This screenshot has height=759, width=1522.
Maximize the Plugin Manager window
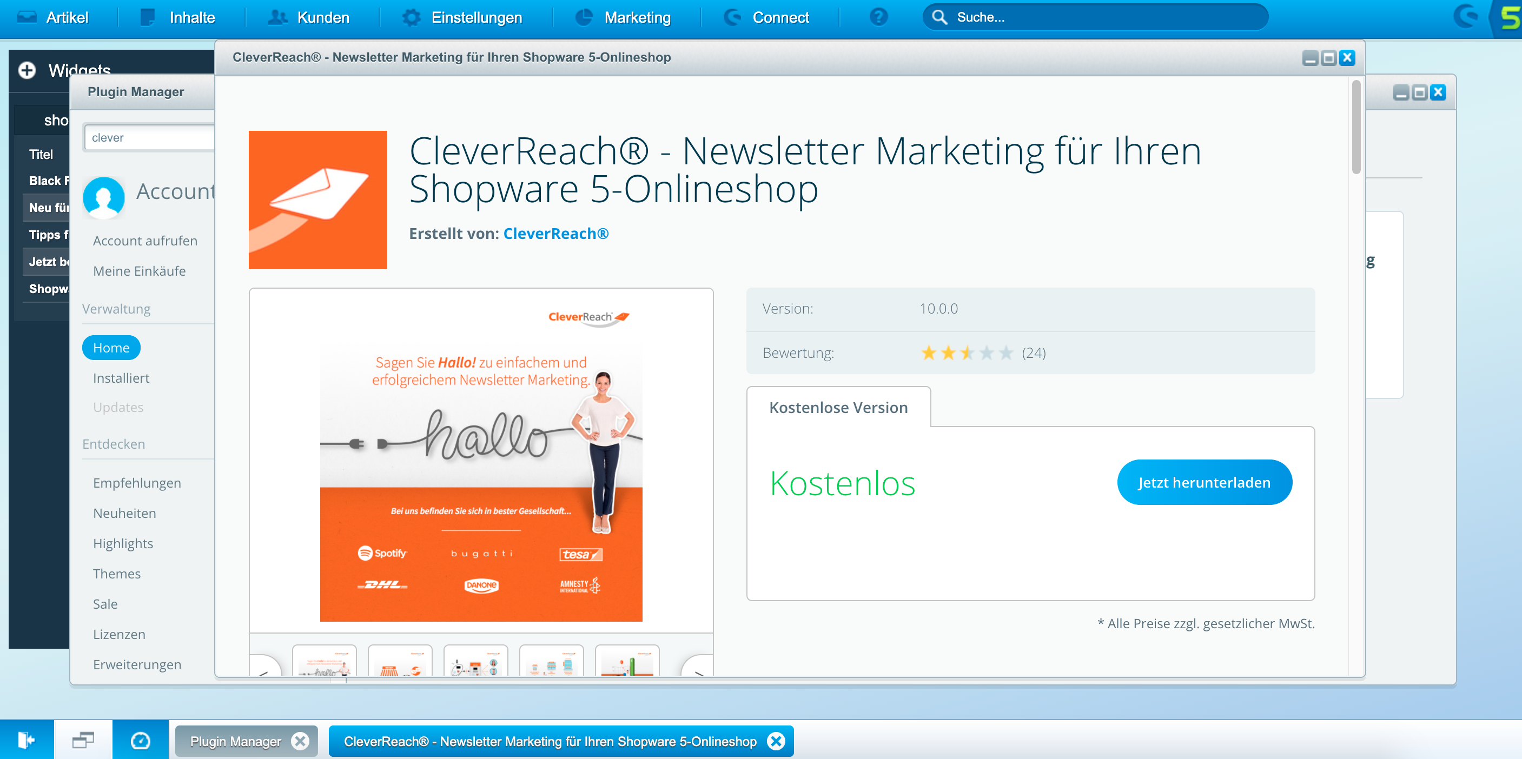[x=1419, y=93]
